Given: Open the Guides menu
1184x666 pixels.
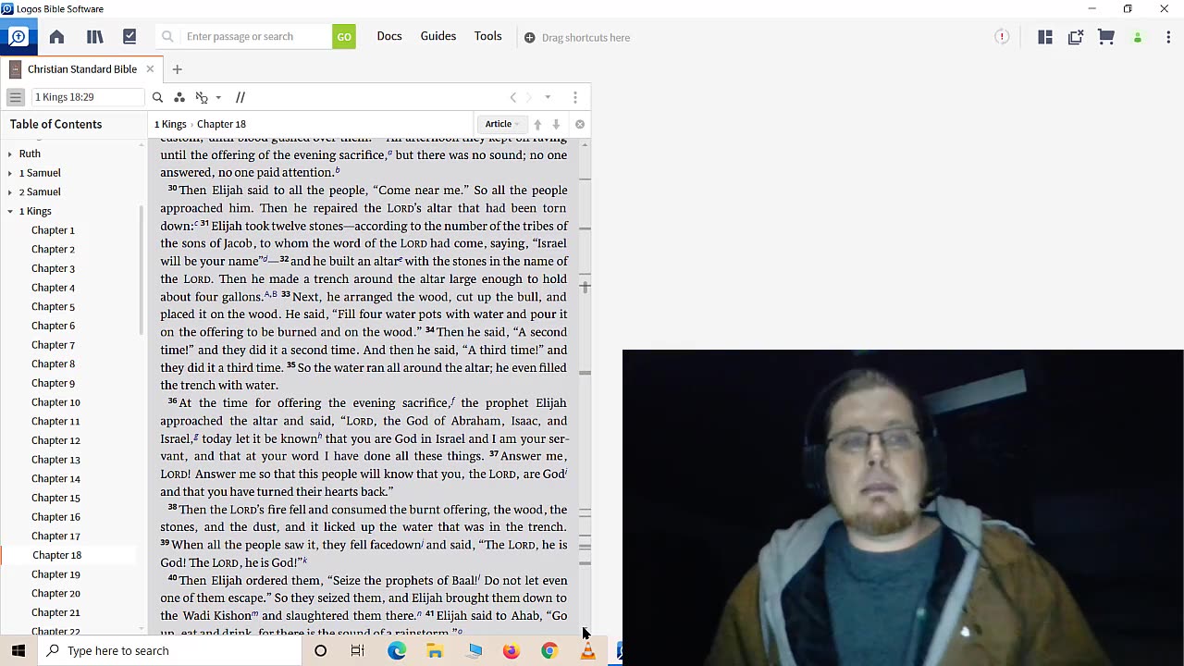Looking at the screenshot, I should 438,36.
